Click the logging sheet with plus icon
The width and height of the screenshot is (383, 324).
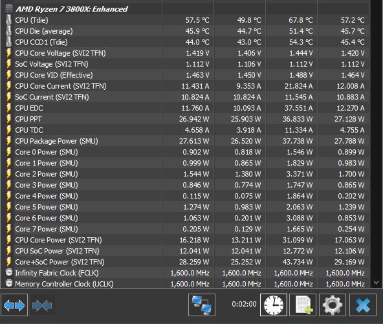[303, 305]
